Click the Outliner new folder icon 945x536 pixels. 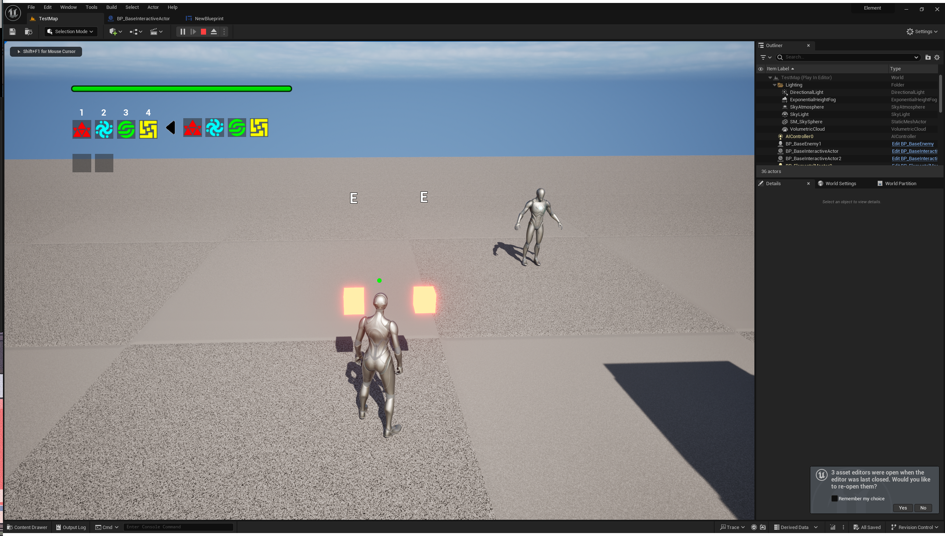click(x=928, y=57)
